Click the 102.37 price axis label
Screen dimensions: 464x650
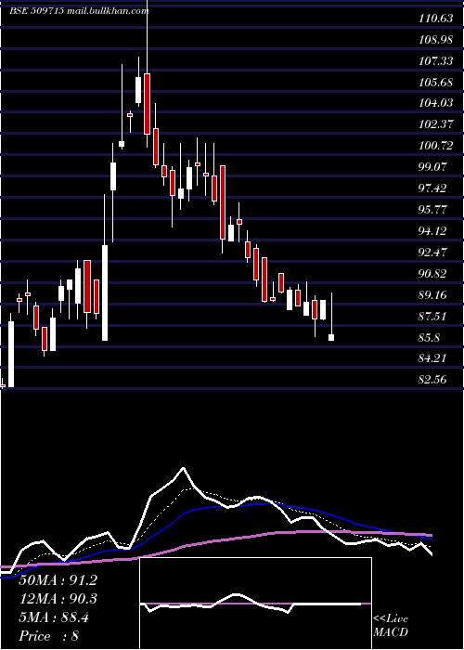pos(435,124)
